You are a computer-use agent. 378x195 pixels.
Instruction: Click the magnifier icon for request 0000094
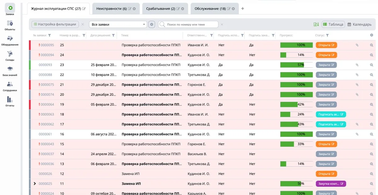371,55
